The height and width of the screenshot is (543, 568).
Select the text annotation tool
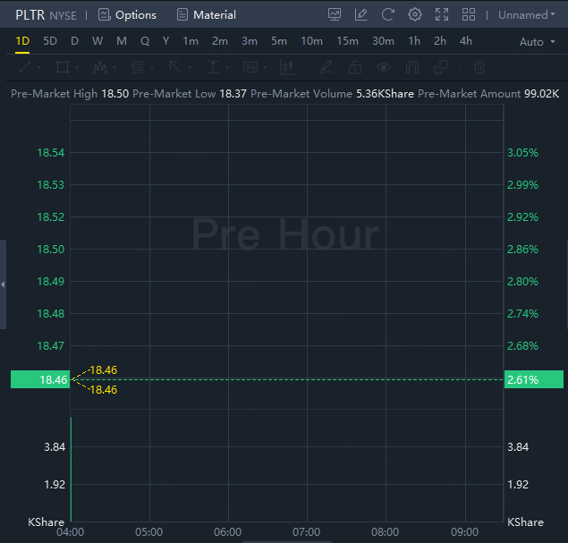213,67
